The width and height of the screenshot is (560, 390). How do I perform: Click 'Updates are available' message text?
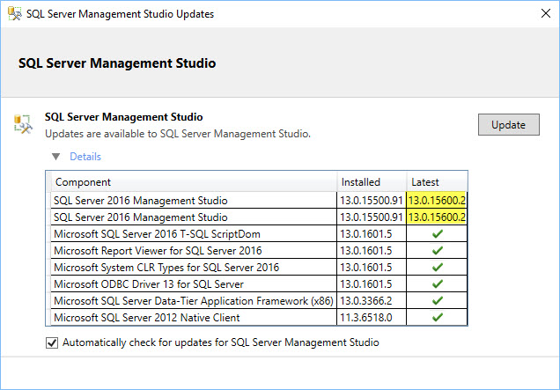[178, 134]
